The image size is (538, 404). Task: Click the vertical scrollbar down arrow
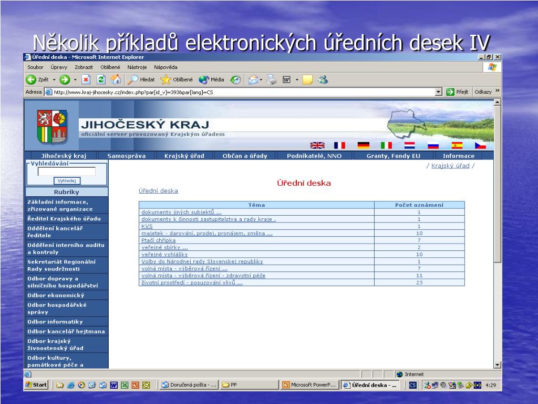497,365
